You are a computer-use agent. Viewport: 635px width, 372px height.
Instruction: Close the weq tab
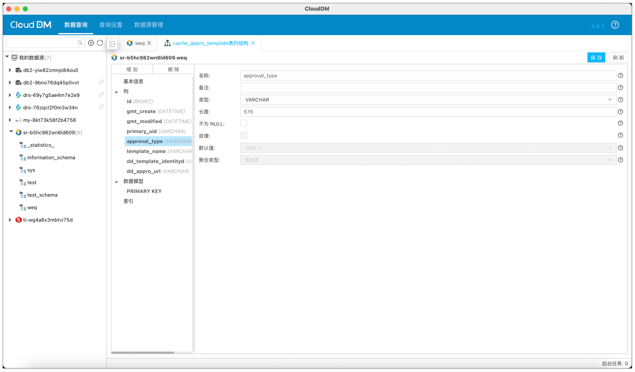(x=149, y=43)
